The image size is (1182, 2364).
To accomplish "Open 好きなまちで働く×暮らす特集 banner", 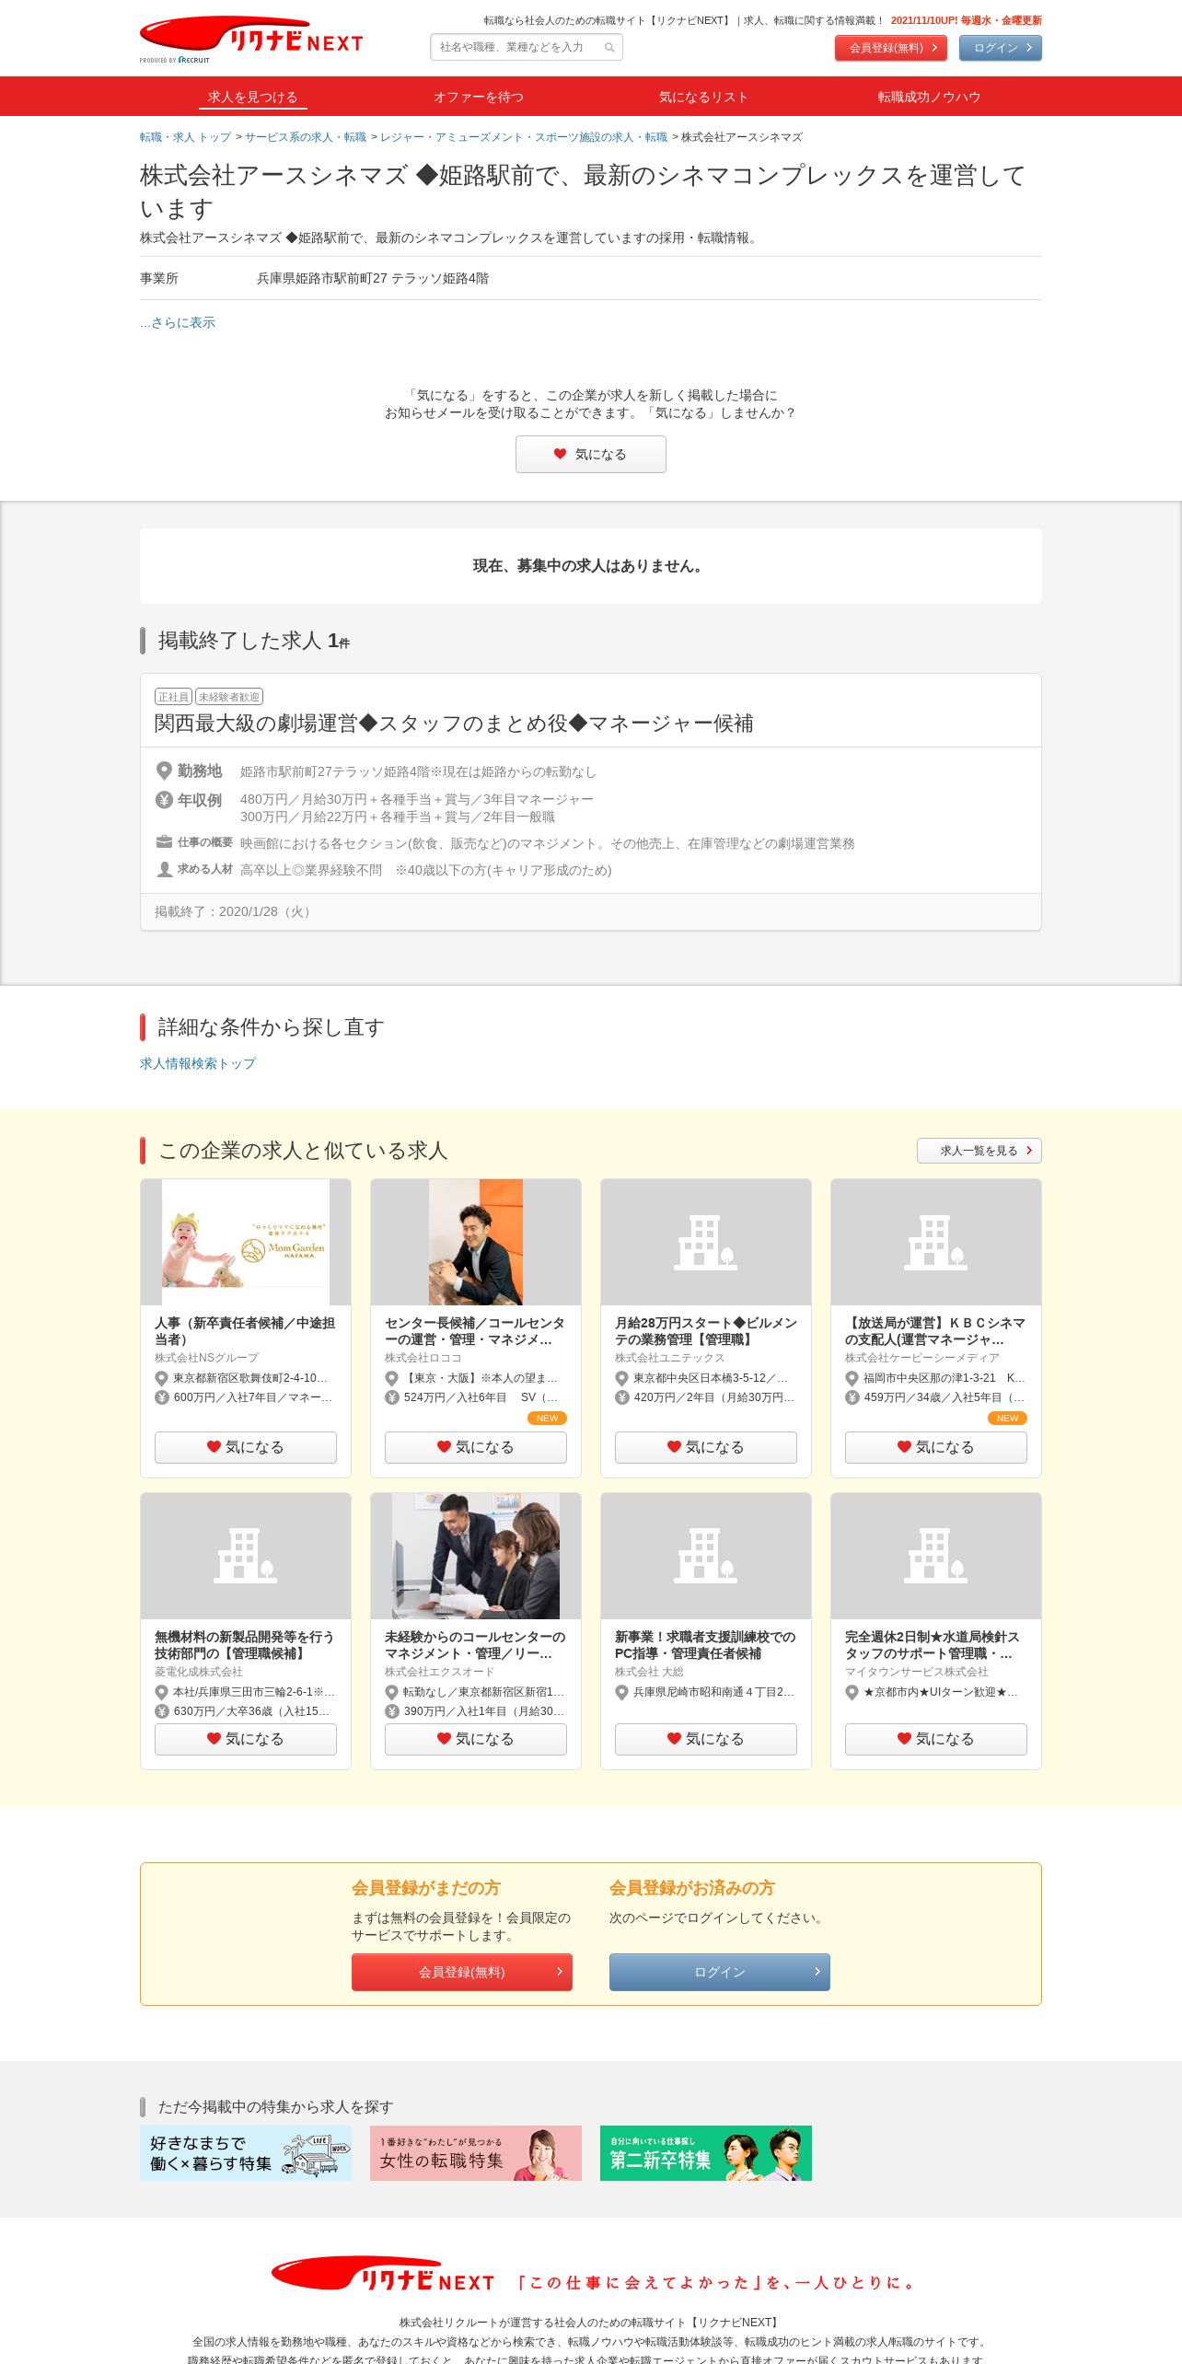I will (246, 2153).
